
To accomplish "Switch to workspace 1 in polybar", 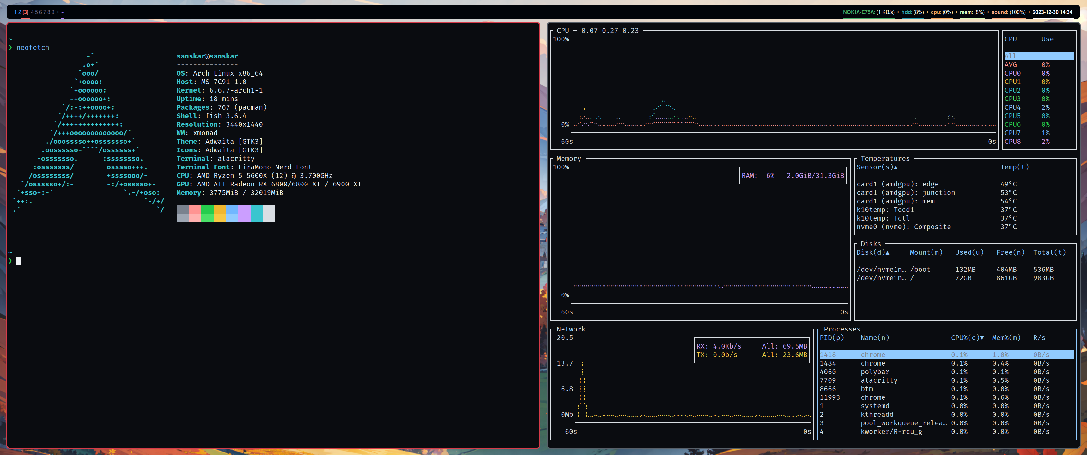I will click(15, 12).
